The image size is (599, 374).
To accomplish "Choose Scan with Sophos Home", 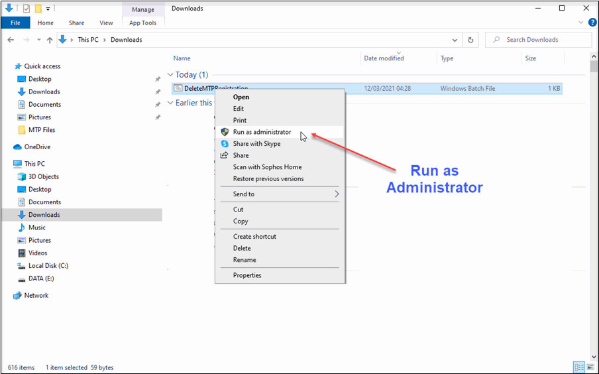I will pyautogui.click(x=267, y=167).
